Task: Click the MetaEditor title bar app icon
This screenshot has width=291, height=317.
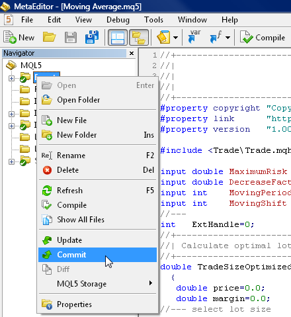Action: (x=5, y=6)
